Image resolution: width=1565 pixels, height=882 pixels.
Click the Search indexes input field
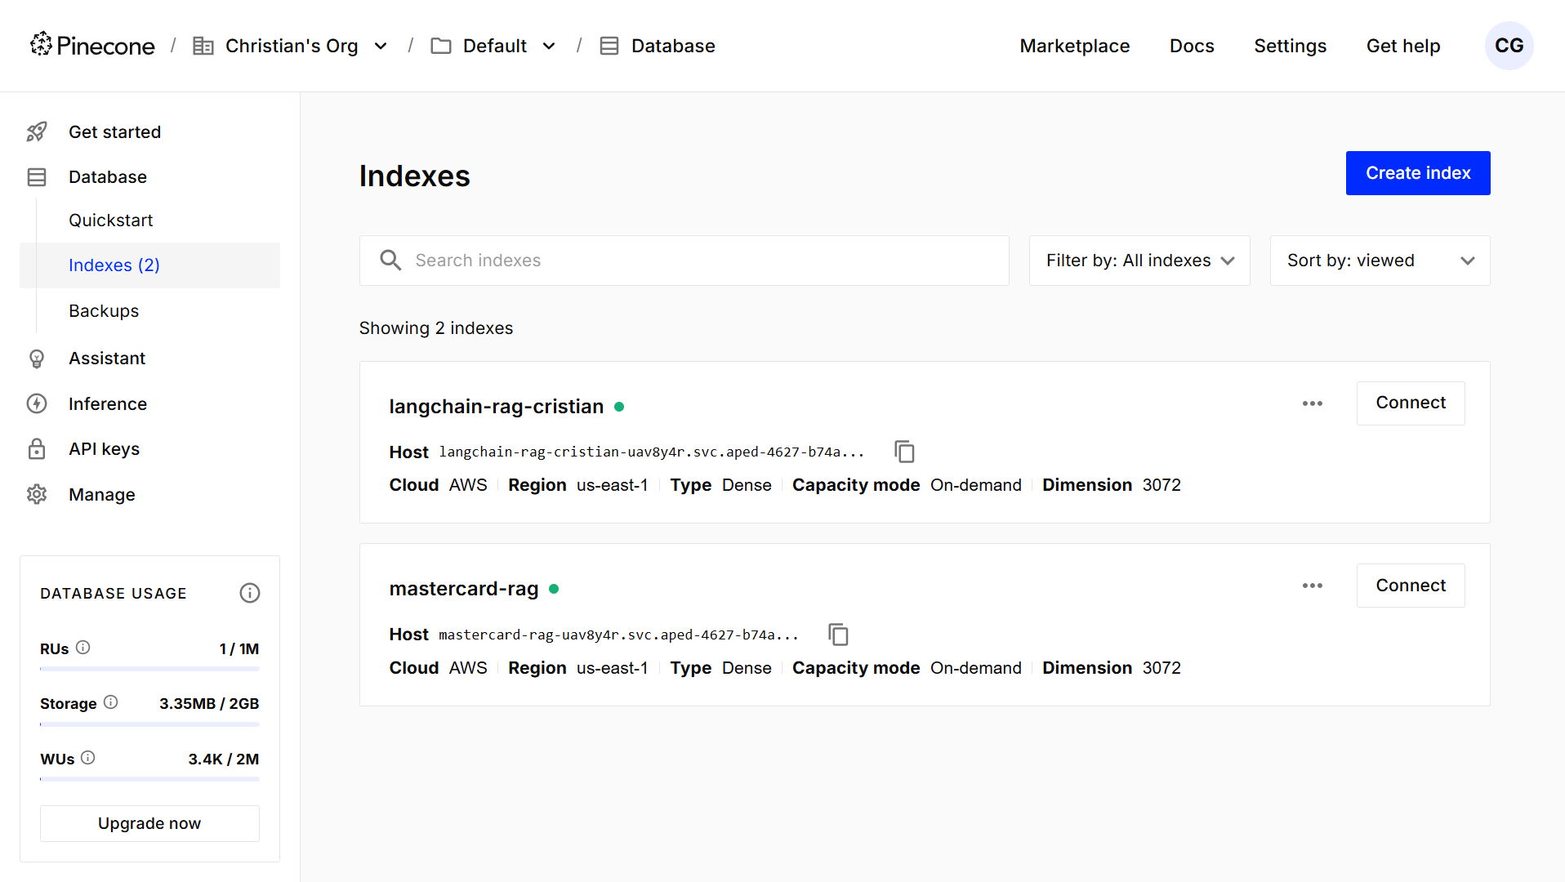[684, 261]
